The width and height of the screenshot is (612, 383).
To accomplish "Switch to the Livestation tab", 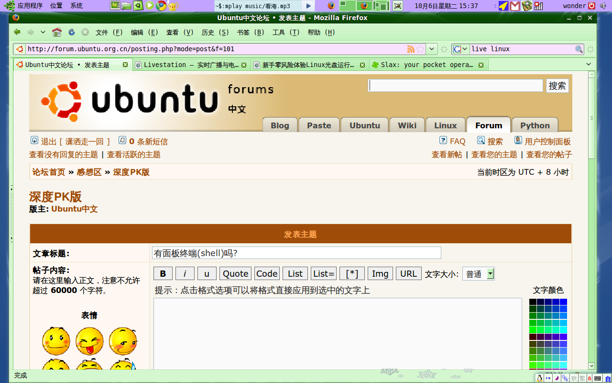I will tap(191, 65).
